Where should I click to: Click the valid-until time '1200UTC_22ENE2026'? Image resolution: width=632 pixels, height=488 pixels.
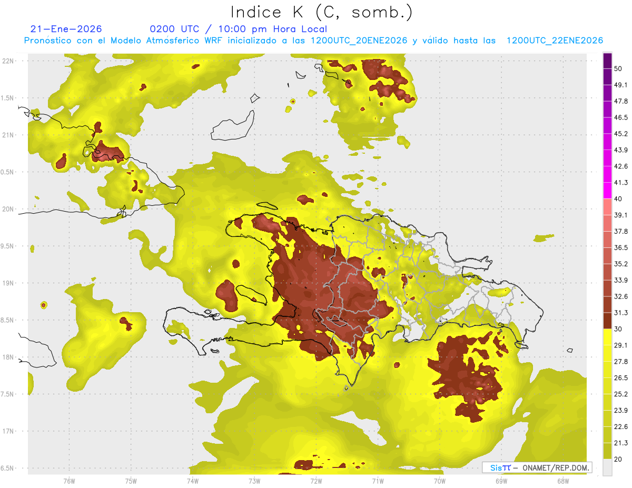555,41
